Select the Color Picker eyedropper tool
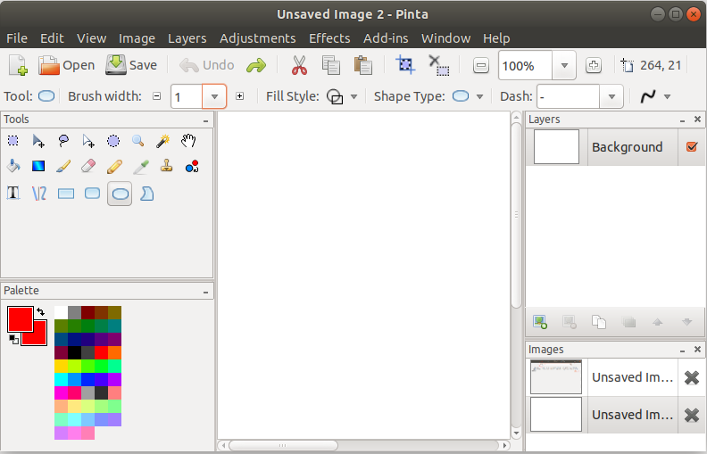 tap(141, 167)
